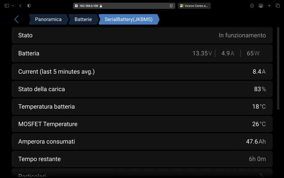Image resolution: width=284 pixels, height=178 pixels.
Task: Click the Batteria row label
Action: (x=29, y=53)
